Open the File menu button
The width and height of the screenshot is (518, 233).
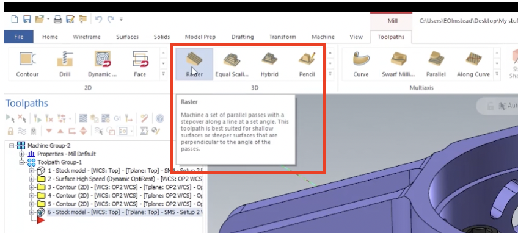tap(18, 37)
